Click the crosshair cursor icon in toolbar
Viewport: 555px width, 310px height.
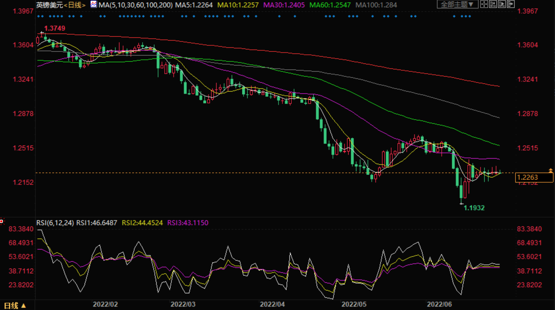(x=484, y=4)
